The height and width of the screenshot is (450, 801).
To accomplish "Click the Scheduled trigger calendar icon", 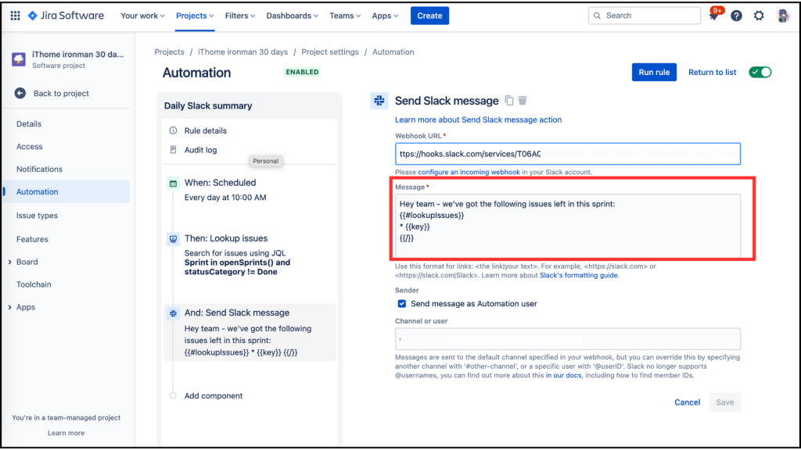I will [173, 183].
